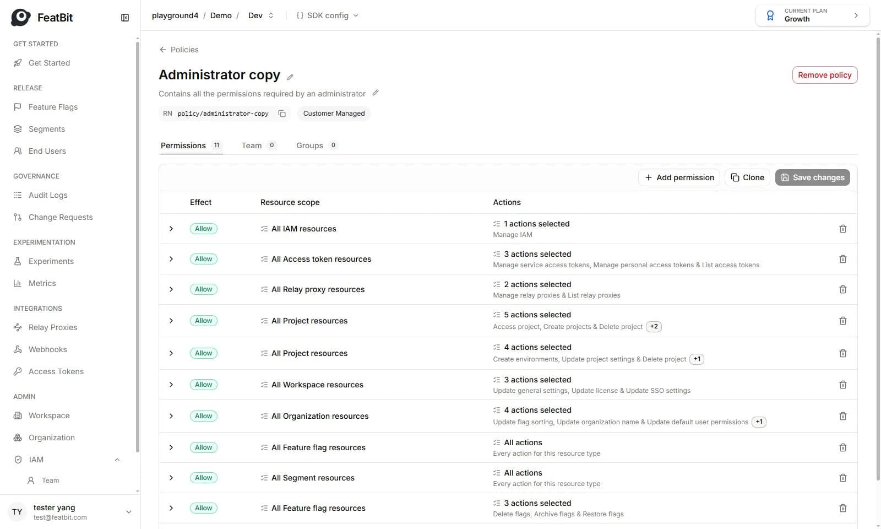Click the "Manage IAM" action text
Screen dimensions: 881x529
513,235
